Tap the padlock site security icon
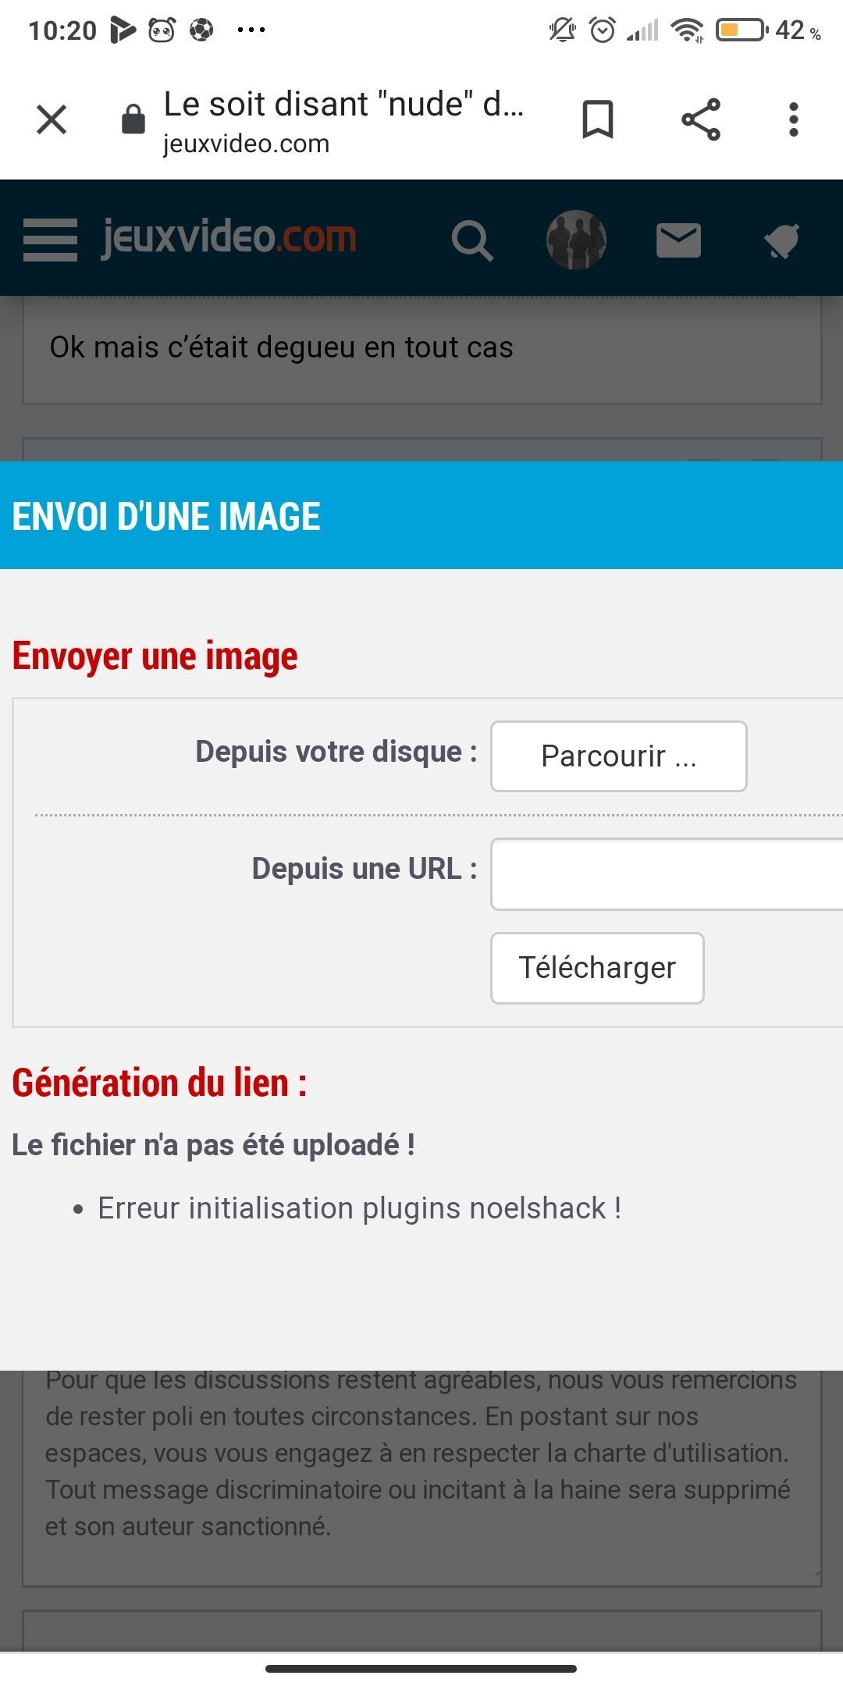 133,119
